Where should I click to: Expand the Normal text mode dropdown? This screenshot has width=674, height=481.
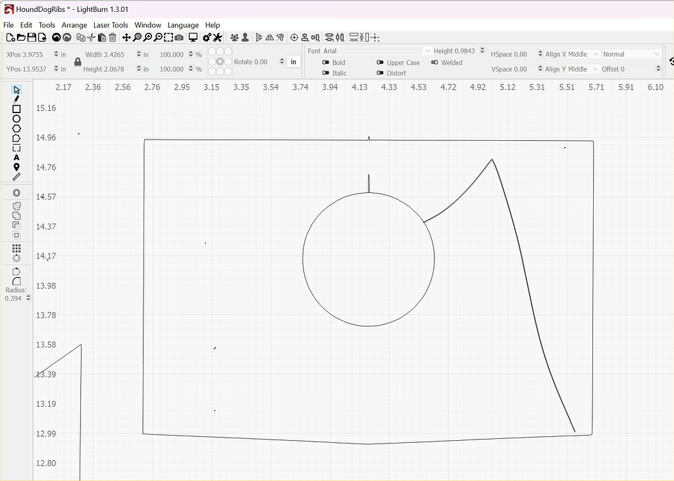[631, 54]
